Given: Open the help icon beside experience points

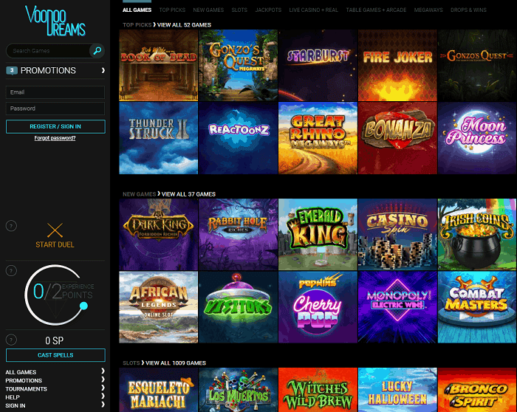Looking at the screenshot, I should click(11, 271).
